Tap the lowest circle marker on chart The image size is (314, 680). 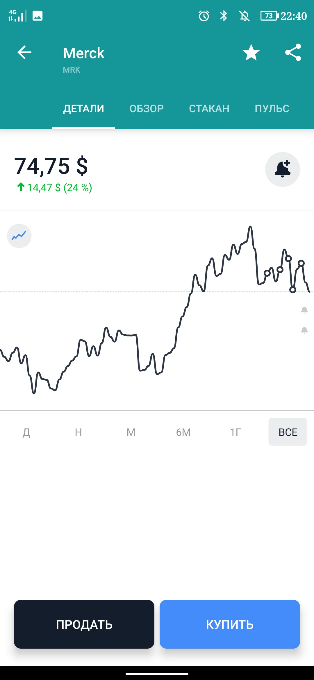coord(293,290)
